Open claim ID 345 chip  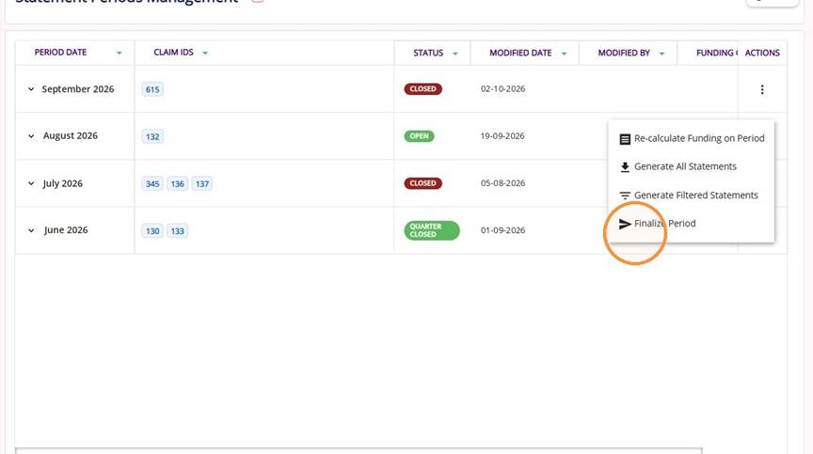click(x=152, y=184)
